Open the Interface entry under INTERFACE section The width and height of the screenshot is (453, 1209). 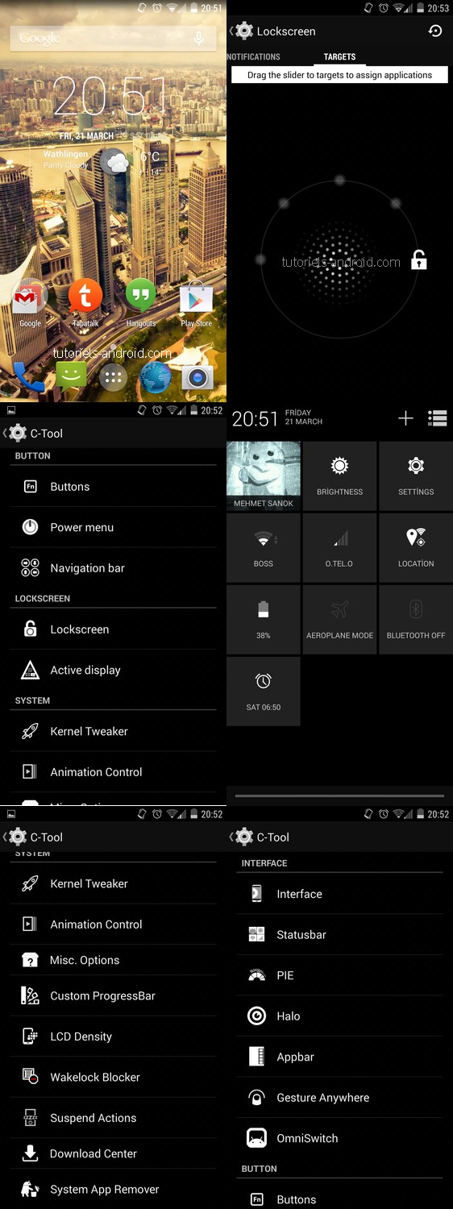[x=339, y=894]
